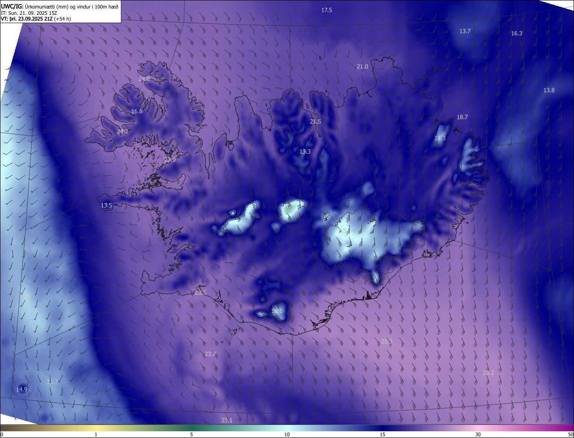
Task: Click the 24.0 value in the Westfjords
Action: click(144, 79)
